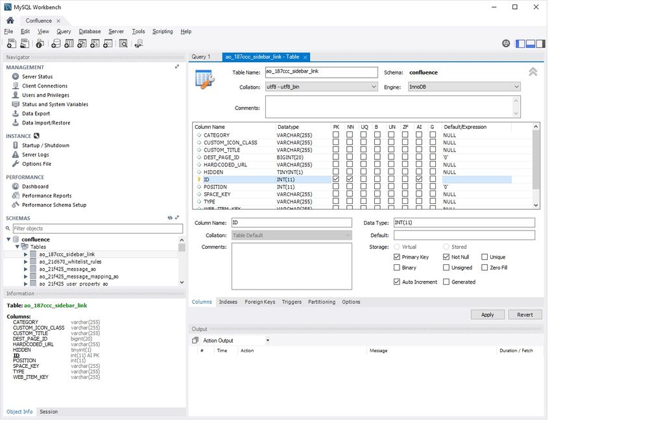
Task: Open a SQL script file from toolbar
Action: click(25, 43)
